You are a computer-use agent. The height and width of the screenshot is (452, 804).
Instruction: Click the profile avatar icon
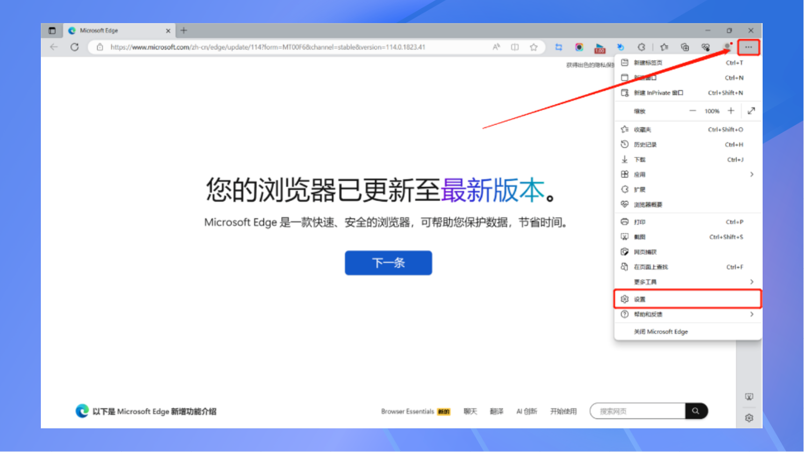point(727,47)
